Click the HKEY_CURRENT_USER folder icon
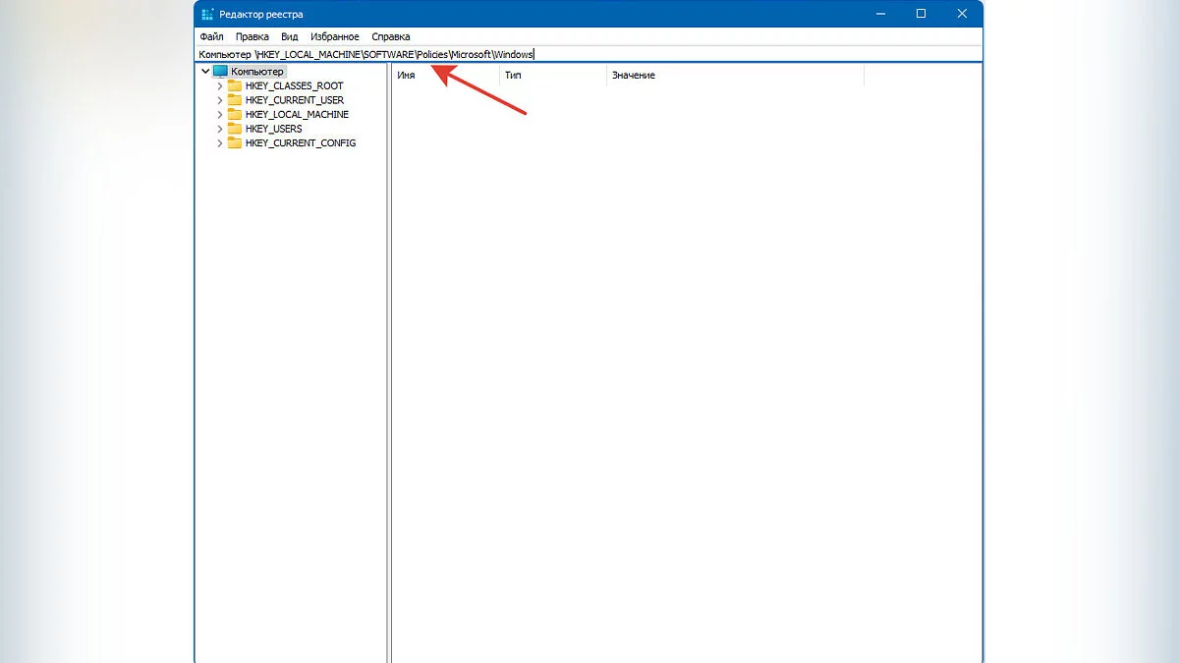Screen dimensions: 1179x663 click(x=234, y=100)
